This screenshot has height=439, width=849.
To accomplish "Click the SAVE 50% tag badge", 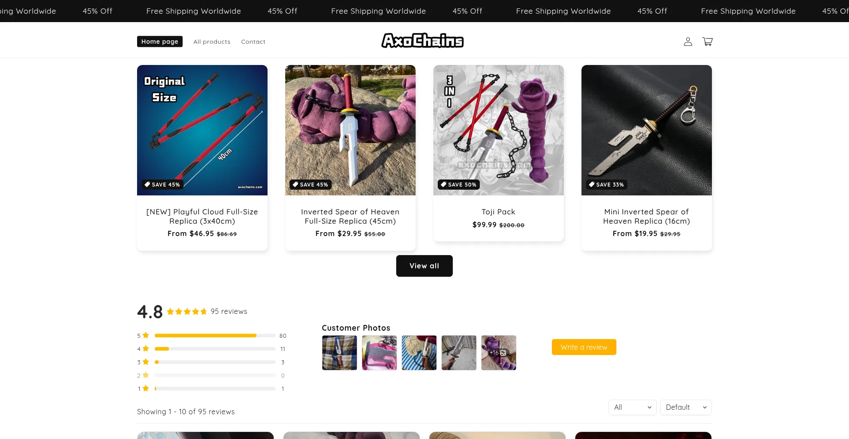I will (459, 185).
